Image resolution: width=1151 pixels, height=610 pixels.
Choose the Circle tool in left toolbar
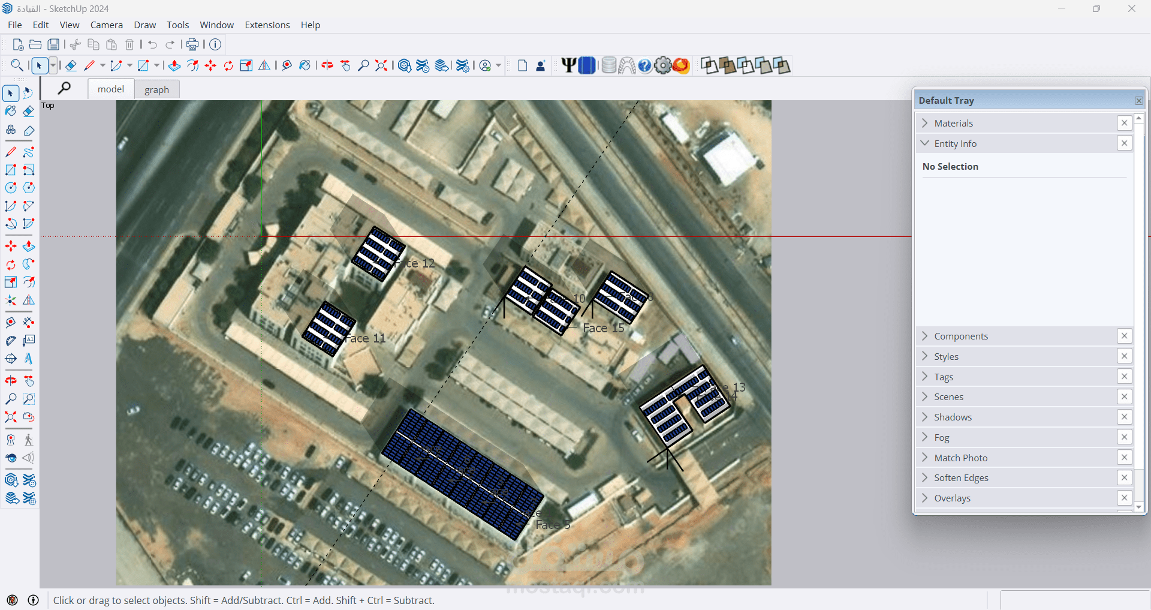pos(11,188)
